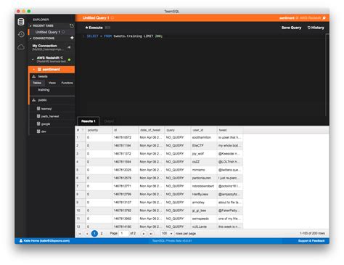Viewport: 344px width, 265px height.
Task: Open the cloud icon in sidebar
Action: tap(21, 46)
